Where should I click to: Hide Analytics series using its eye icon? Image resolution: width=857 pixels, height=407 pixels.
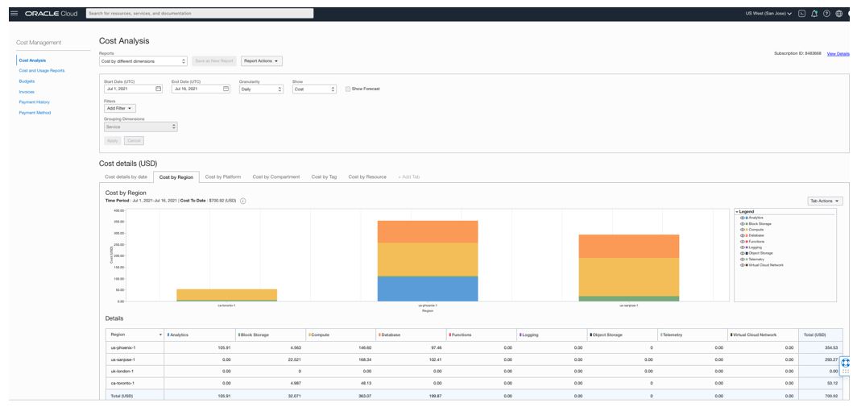[742, 218]
